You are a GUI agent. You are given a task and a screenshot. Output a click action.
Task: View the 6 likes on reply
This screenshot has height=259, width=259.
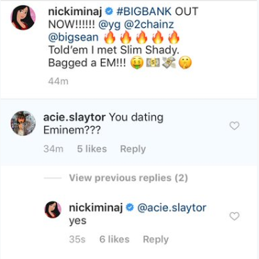[x=115, y=239]
